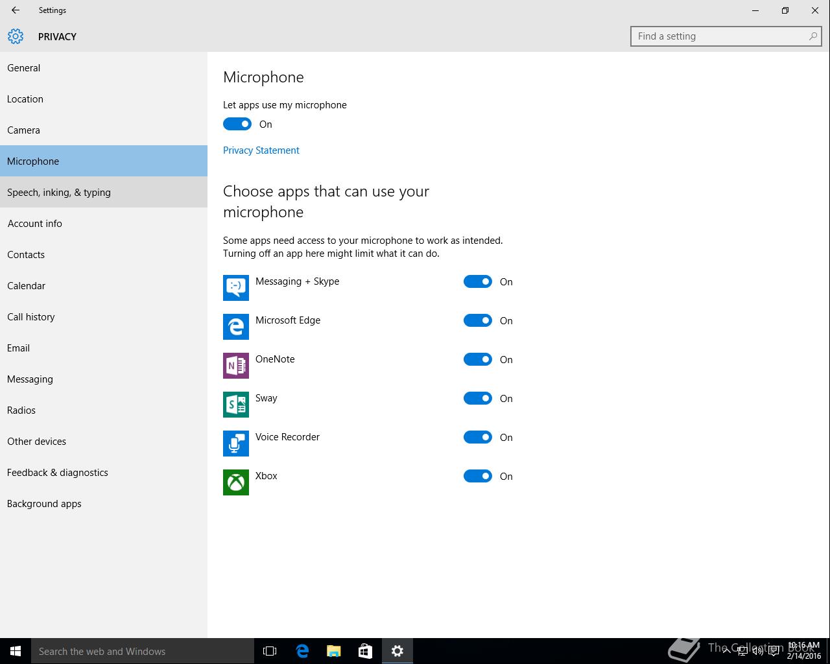Image resolution: width=830 pixels, height=664 pixels.
Task: Select the Microphone category
Action: [104, 161]
